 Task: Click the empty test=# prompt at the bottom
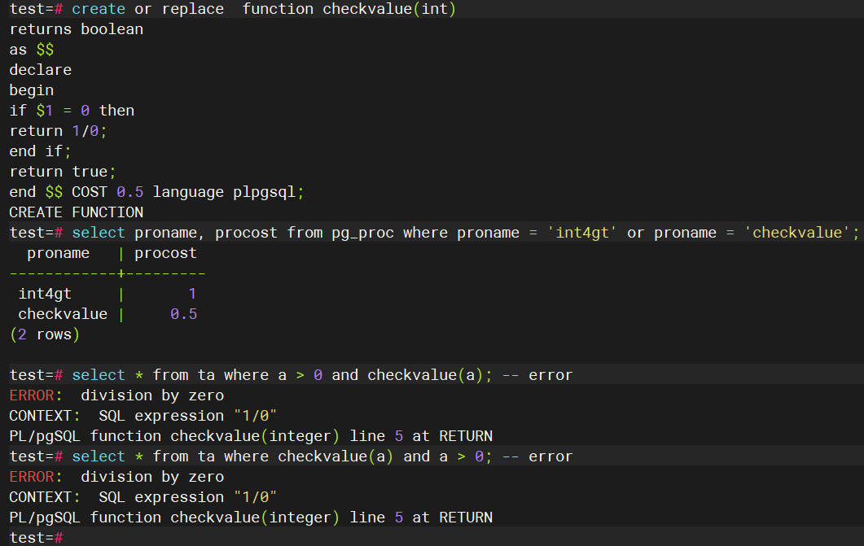click(x=36, y=538)
